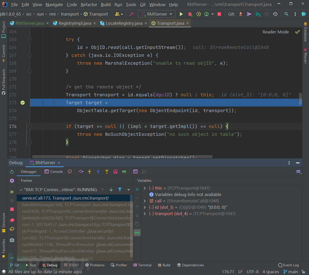
Task: Mute Breakpoints icon in debug sidebar
Action: (x=12, y=229)
